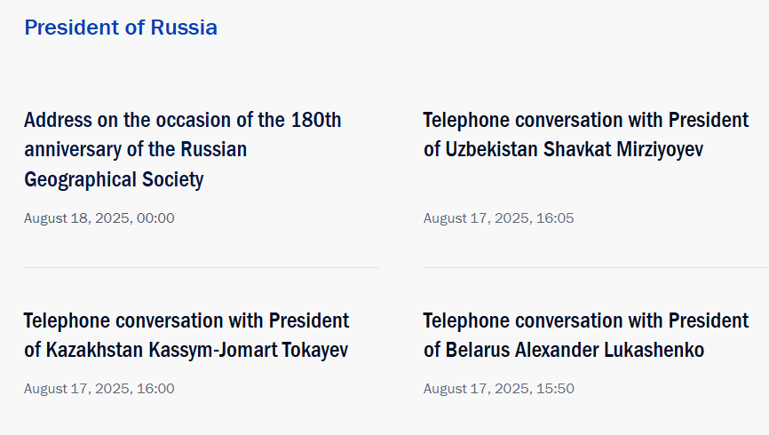
Task: Click the August 18, 2025, 00:00 timestamp
Action: click(99, 218)
